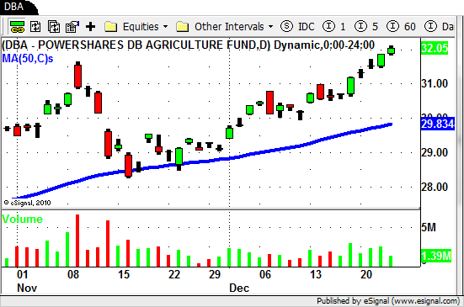Click the 15 date label on time axis
Viewport: 464px width, 307px height.
click(x=124, y=274)
